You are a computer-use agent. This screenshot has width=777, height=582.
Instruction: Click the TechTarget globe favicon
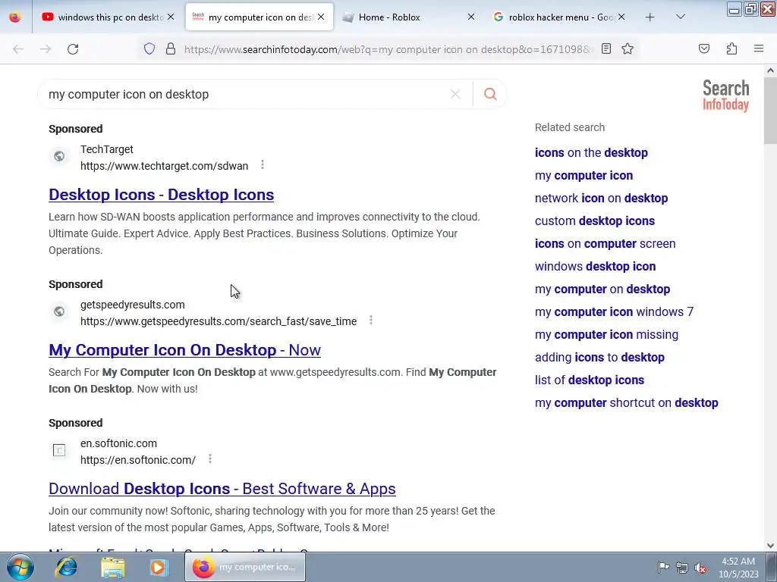[x=59, y=156]
